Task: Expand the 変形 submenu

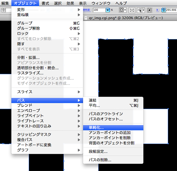Action: click(47, 9)
